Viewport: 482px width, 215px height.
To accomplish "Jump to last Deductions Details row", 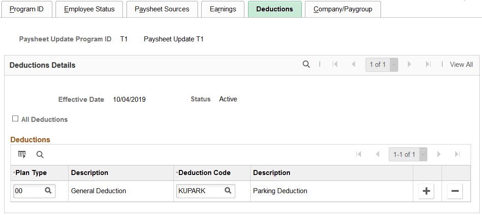I will point(428,65).
